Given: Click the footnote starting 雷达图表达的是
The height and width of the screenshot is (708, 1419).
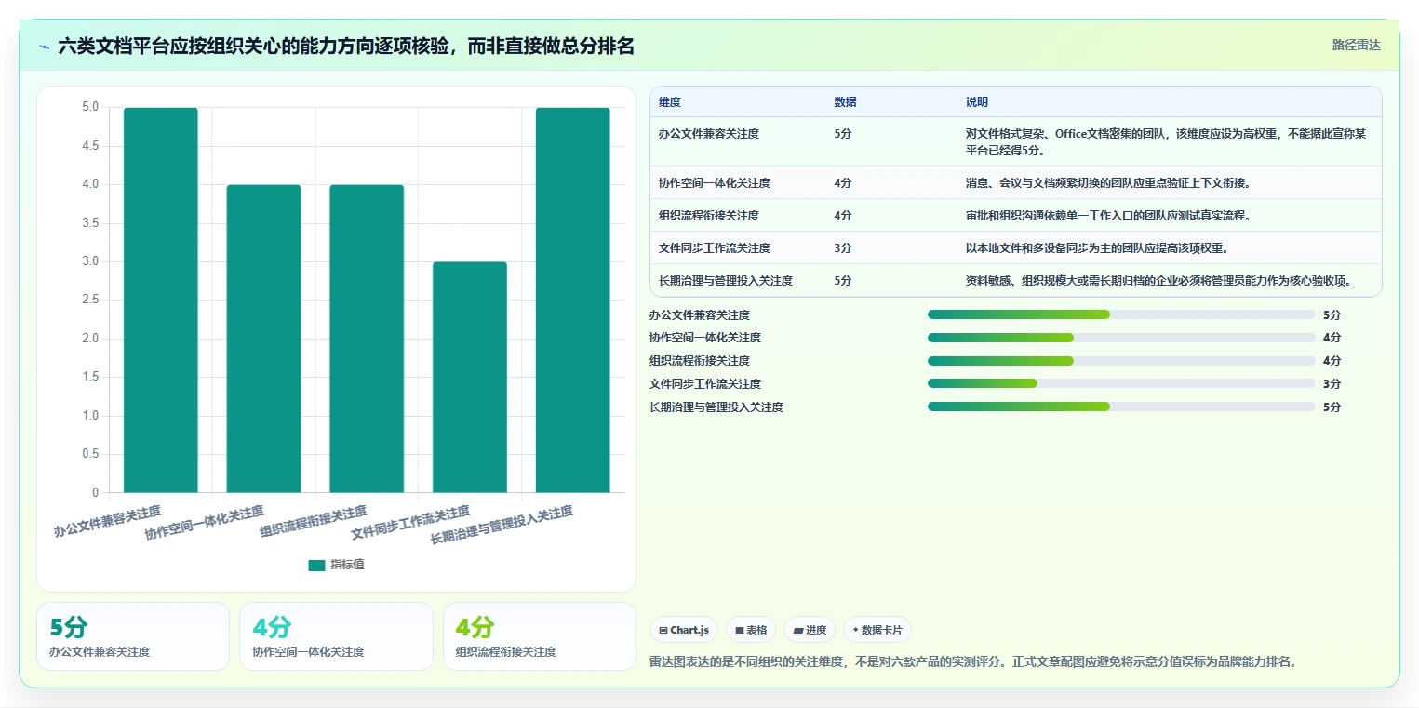Looking at the screenshot, I should coord(972,662).
